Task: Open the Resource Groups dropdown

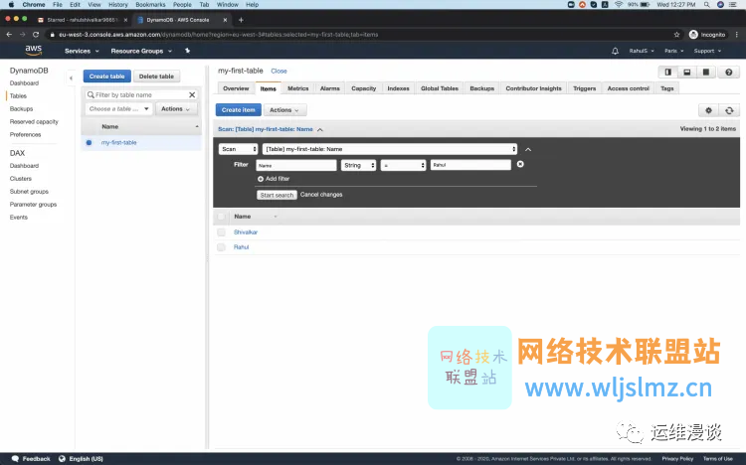Action: click(x=141, y=51)
